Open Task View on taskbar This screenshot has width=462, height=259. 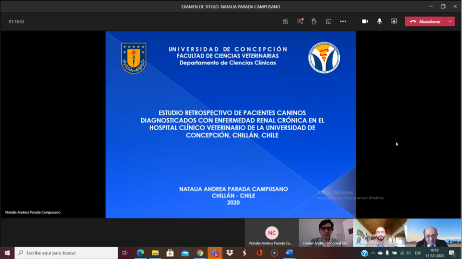pyautogui.click(x=125, y=253)
